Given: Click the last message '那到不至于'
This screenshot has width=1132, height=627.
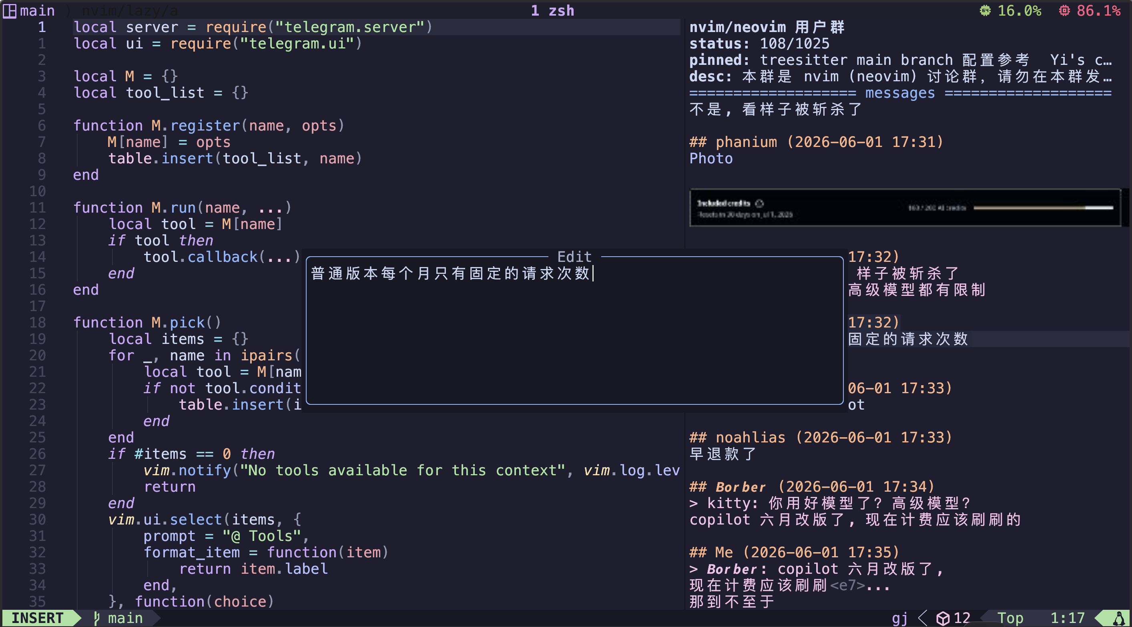Looking at the screenshot, I should (732, 601).
